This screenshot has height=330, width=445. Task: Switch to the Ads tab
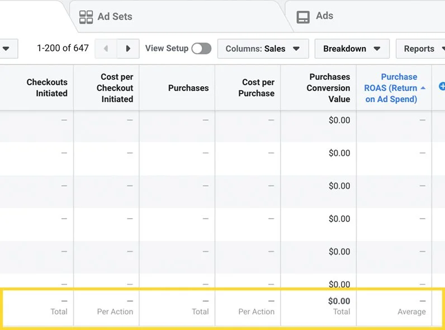[324, 16]
